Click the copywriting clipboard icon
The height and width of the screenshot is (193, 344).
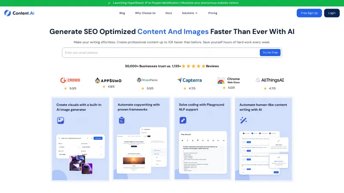point(122,121)
